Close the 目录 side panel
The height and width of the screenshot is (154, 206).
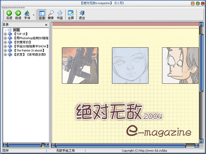[x=46, y=25]
